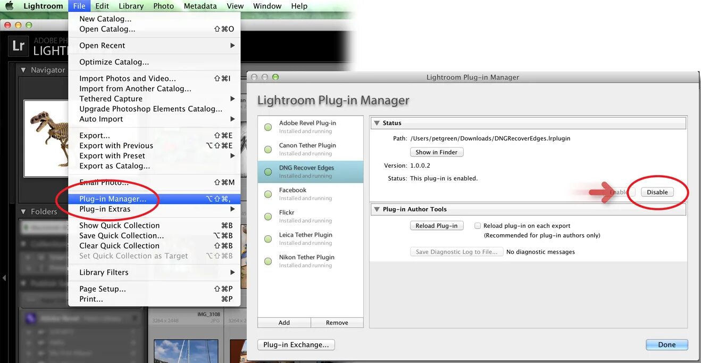
Task: Click the Lr Lightroom logo
Action: tap(18, 46)
